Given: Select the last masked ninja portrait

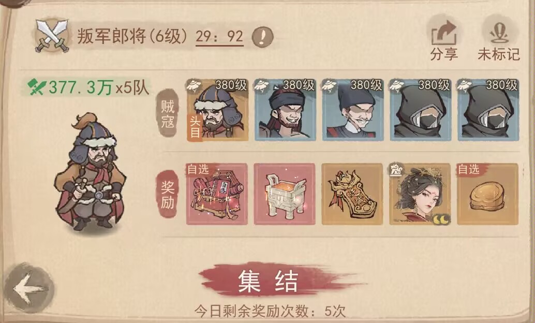Looking at the screenshot, I should click(x=488, y=110).
